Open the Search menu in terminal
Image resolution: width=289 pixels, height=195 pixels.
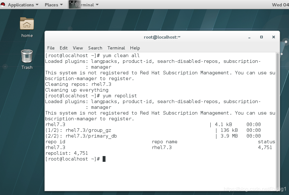[x=95, y=48]
